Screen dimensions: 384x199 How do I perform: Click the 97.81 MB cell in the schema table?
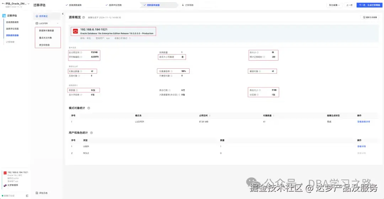[x=203, y=122]
